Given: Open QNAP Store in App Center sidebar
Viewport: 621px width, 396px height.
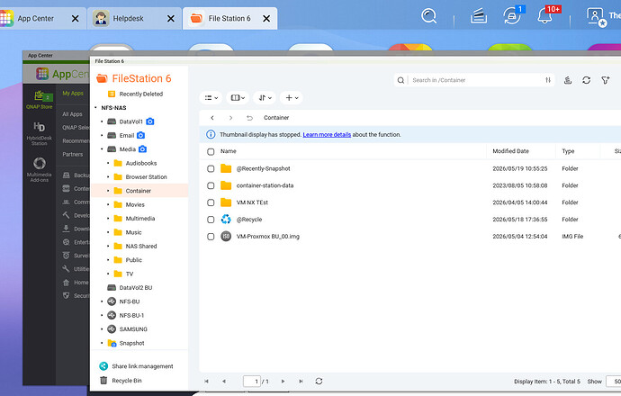Looking at the screenshot, I should (x=40, y=100).
